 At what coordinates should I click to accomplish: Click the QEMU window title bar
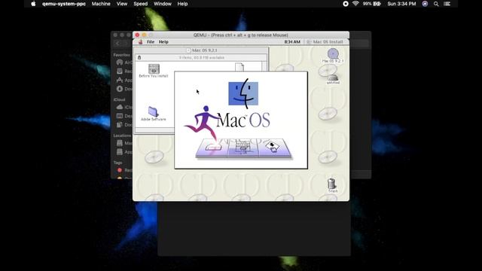point(241,35)
